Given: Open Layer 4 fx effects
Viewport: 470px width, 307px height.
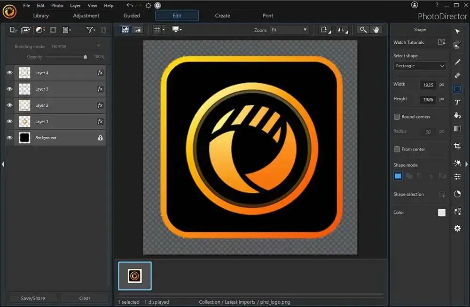Looking at the screenshot, I should [101, 73].
